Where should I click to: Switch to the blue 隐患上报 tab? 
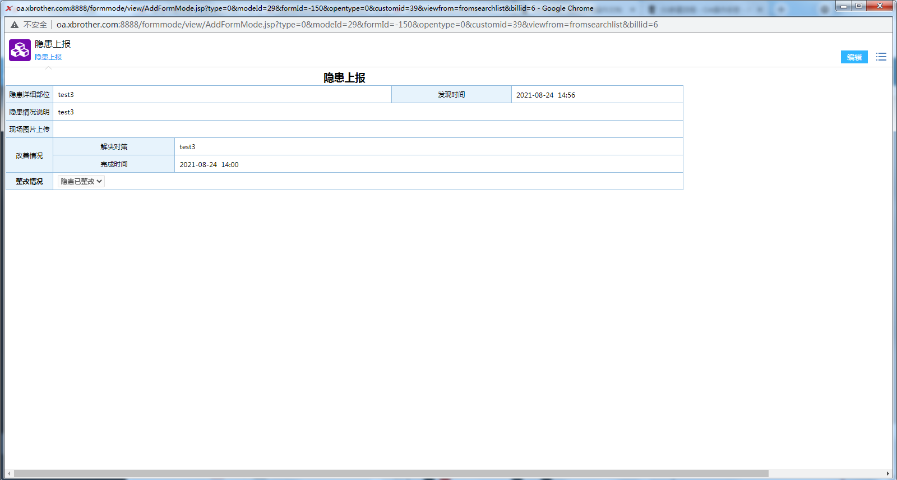48,57
